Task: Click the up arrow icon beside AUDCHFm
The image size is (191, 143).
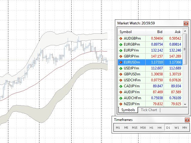Action: click(x=121, y=98)
